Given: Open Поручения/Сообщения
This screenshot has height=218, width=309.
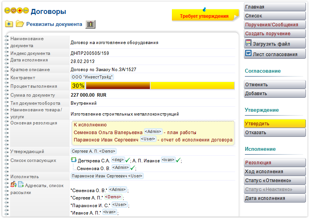Looking at the screenshot, I should click(275, 25).
